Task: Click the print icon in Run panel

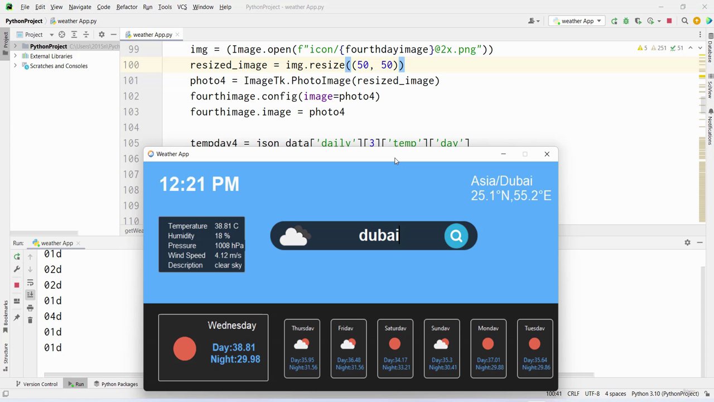Action: click(30, 308)
